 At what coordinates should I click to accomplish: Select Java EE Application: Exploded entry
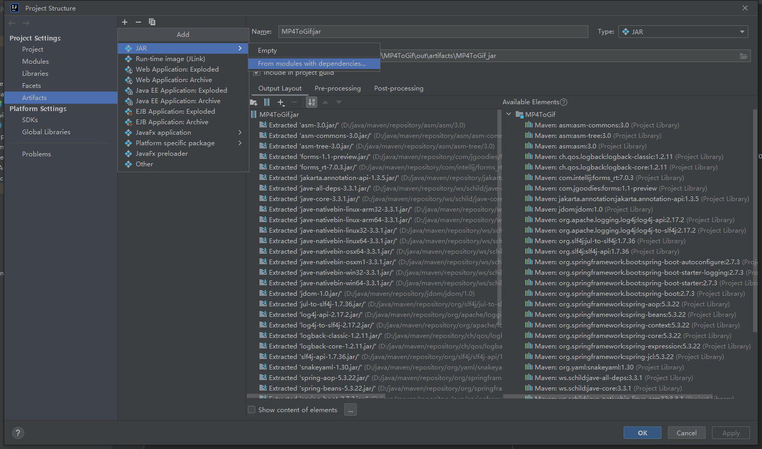click(x=183, y=91)
